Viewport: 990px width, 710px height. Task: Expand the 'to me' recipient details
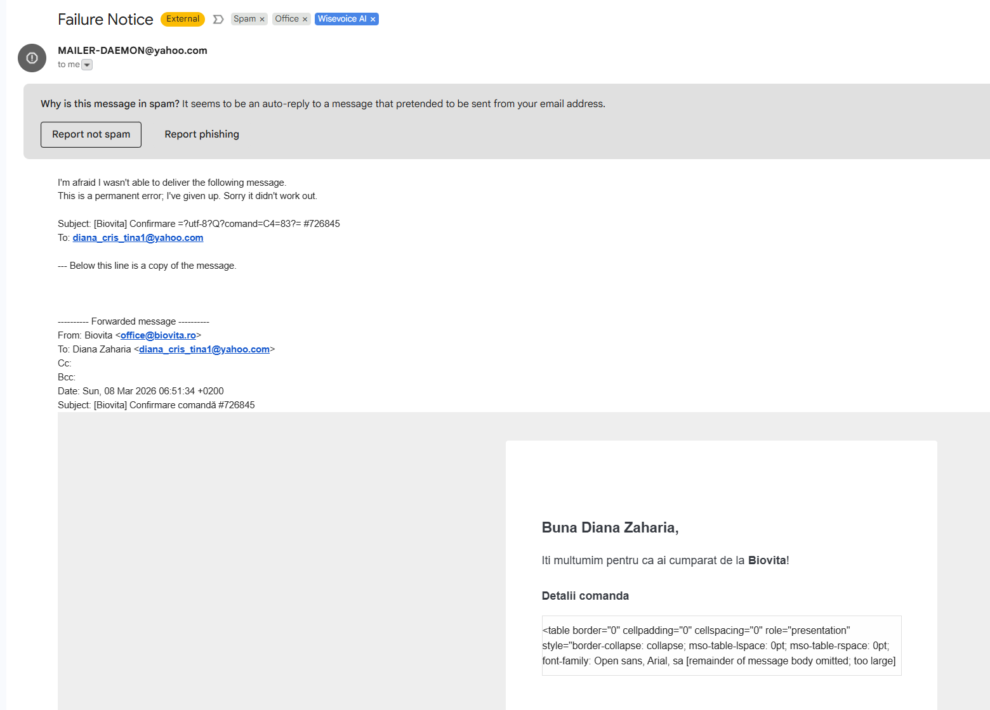[x=87, y=65]
